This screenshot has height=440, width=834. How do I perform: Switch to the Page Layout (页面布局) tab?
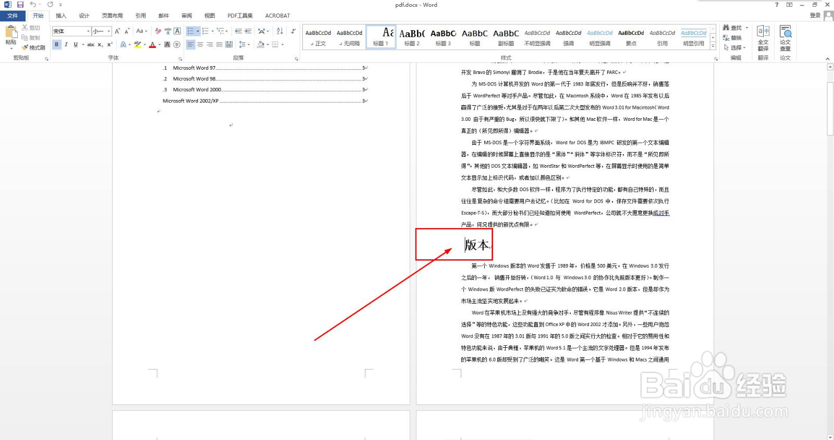[x=112, y=16]
